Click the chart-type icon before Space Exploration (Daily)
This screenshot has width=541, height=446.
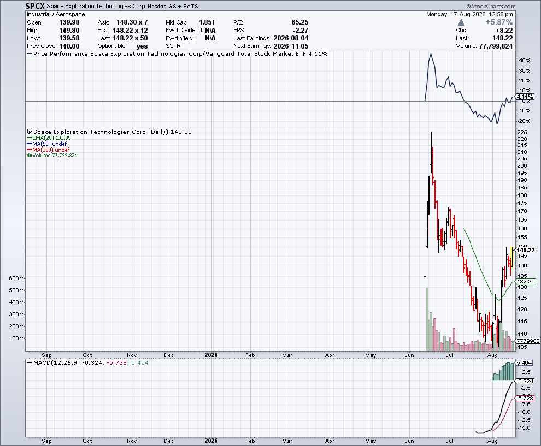30,132
